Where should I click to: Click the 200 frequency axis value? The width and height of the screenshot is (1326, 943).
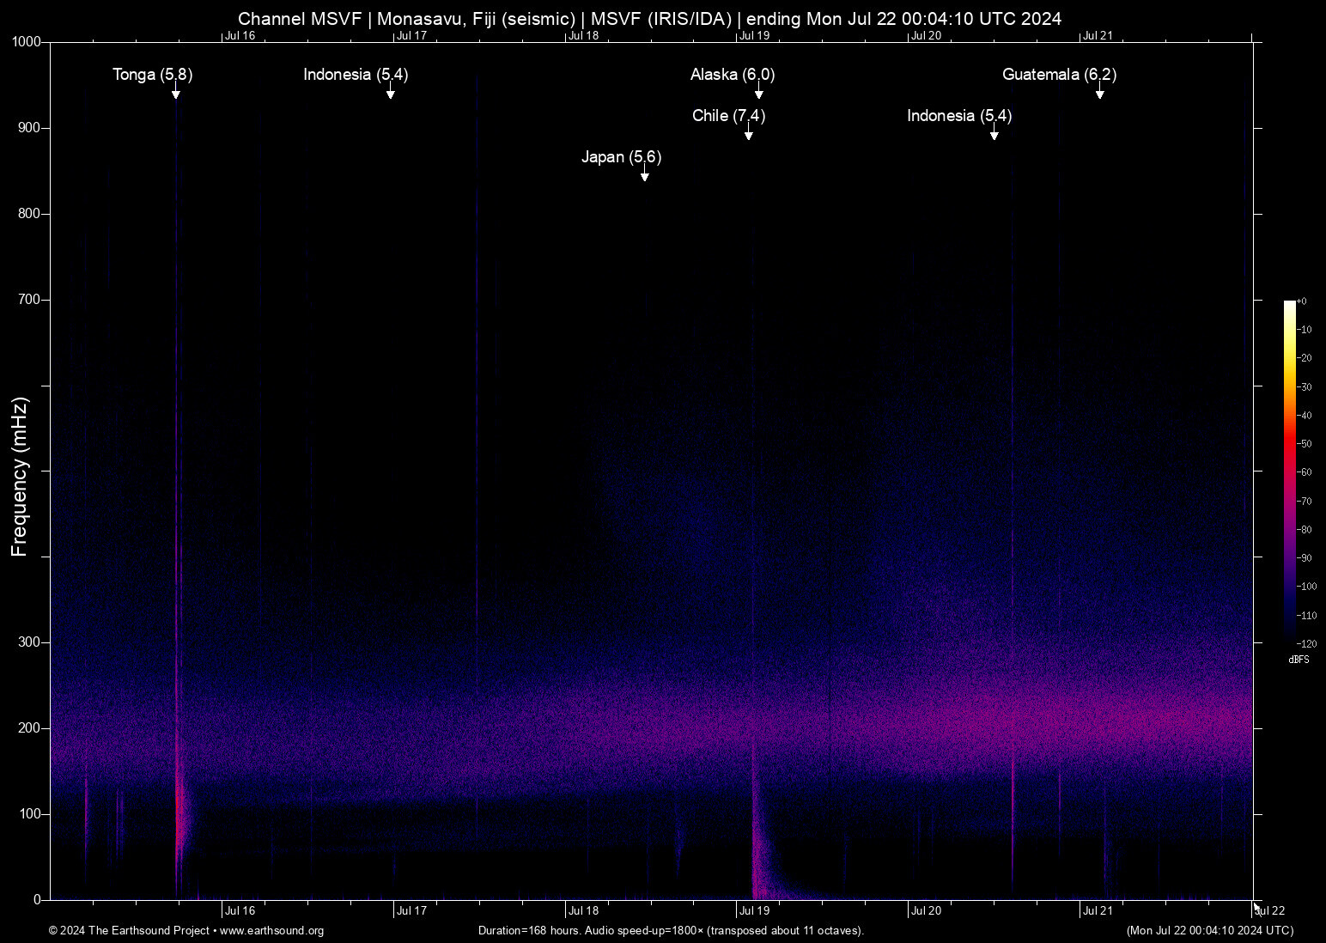point(30,728)
